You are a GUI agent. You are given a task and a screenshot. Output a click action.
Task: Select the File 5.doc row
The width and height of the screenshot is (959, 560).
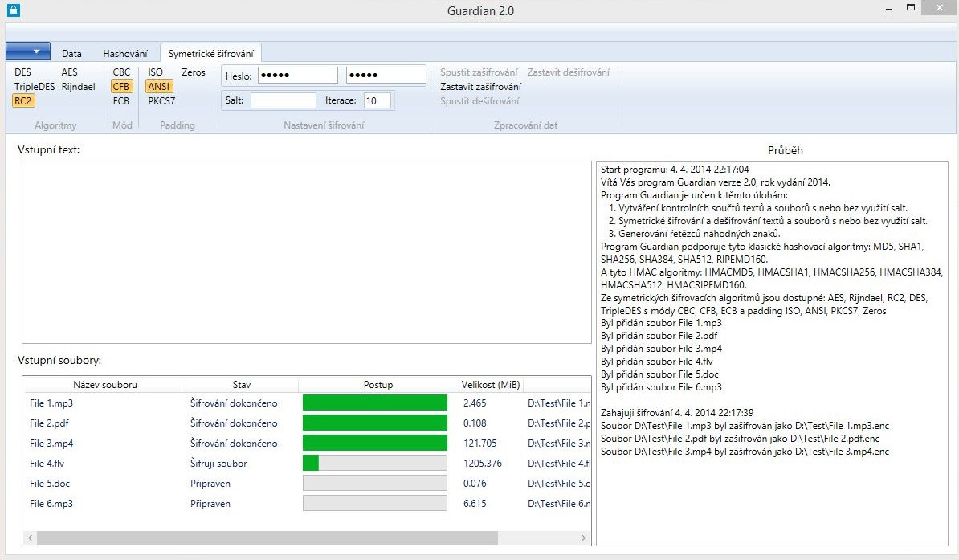[307, 484]
